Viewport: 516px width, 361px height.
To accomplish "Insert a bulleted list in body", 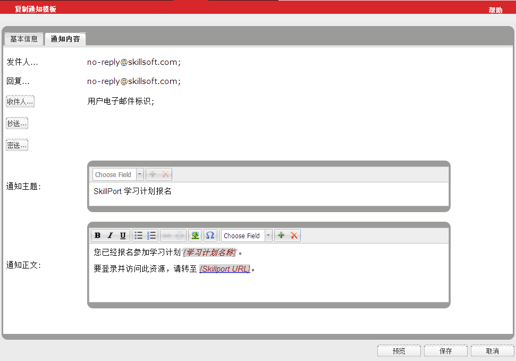I will (139, 236).
